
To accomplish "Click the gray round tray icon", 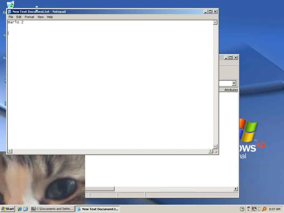I will tap(259, 209).
